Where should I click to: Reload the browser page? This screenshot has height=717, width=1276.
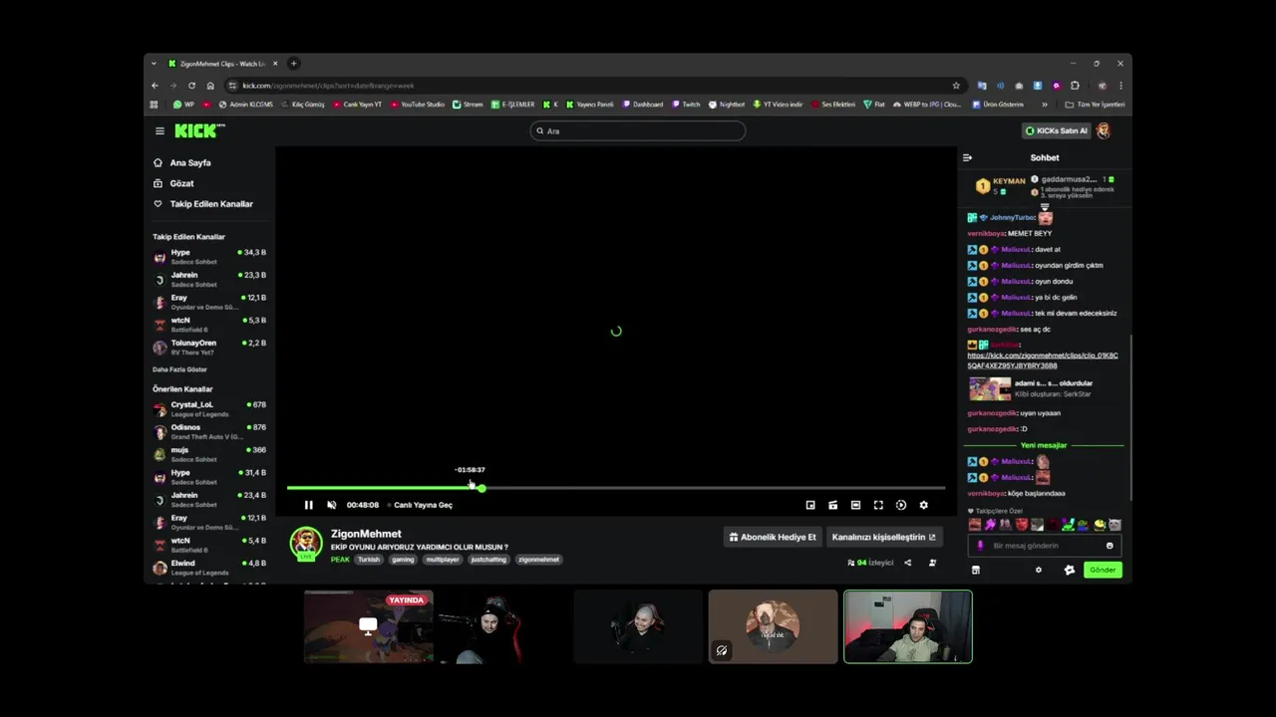(191, 86)
